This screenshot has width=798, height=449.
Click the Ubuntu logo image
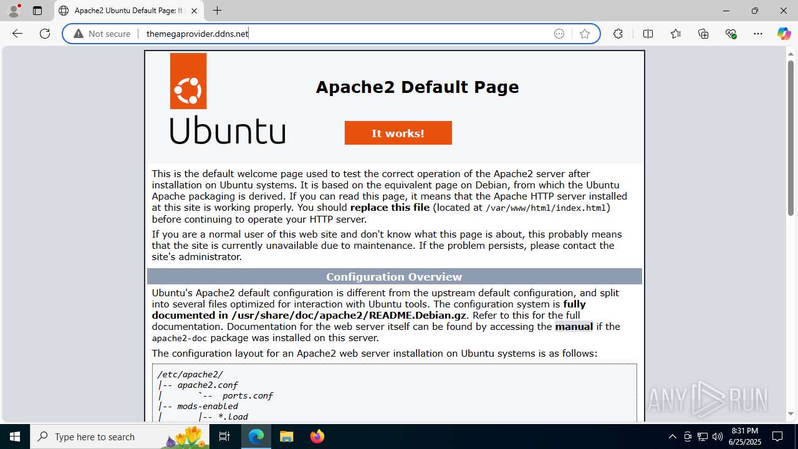228,99
